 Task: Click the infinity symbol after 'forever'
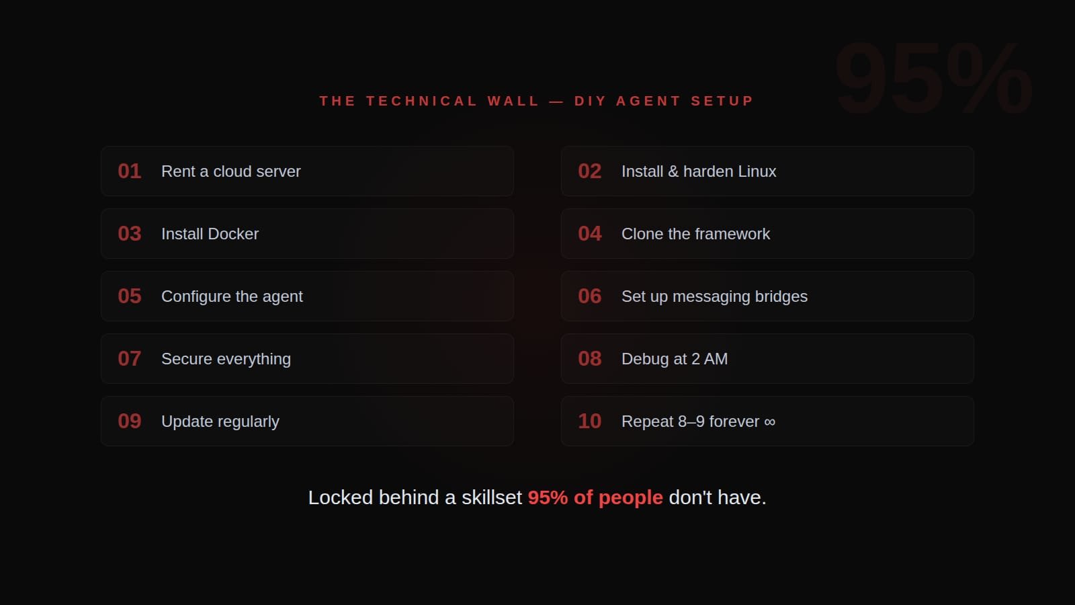[770, 422]
